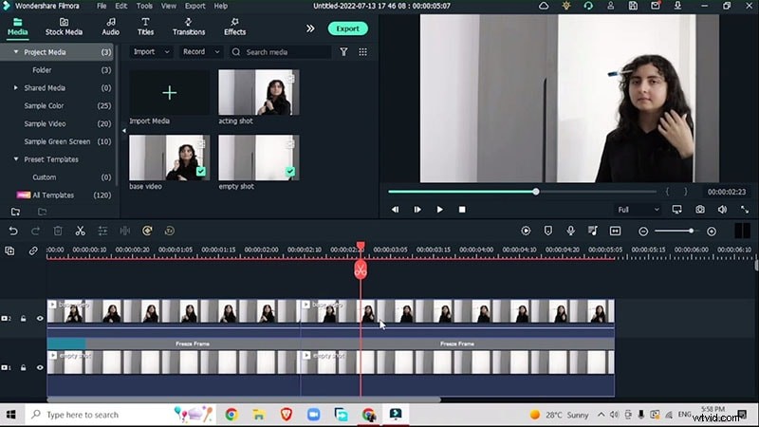This screenshot has width=759, height=427.
Task: Expand the Shared Media tree item
Action: point(15,87)
